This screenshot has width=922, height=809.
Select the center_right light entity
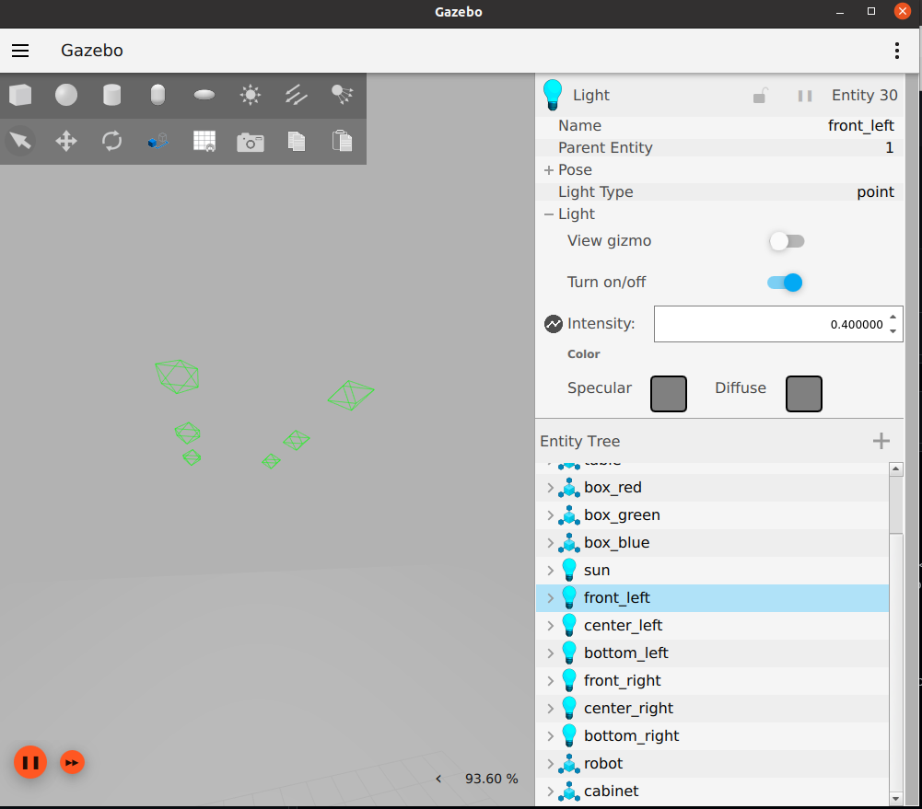click(712, 709)
